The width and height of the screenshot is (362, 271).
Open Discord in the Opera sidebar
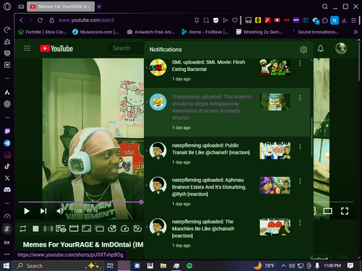tap(7, 190)
